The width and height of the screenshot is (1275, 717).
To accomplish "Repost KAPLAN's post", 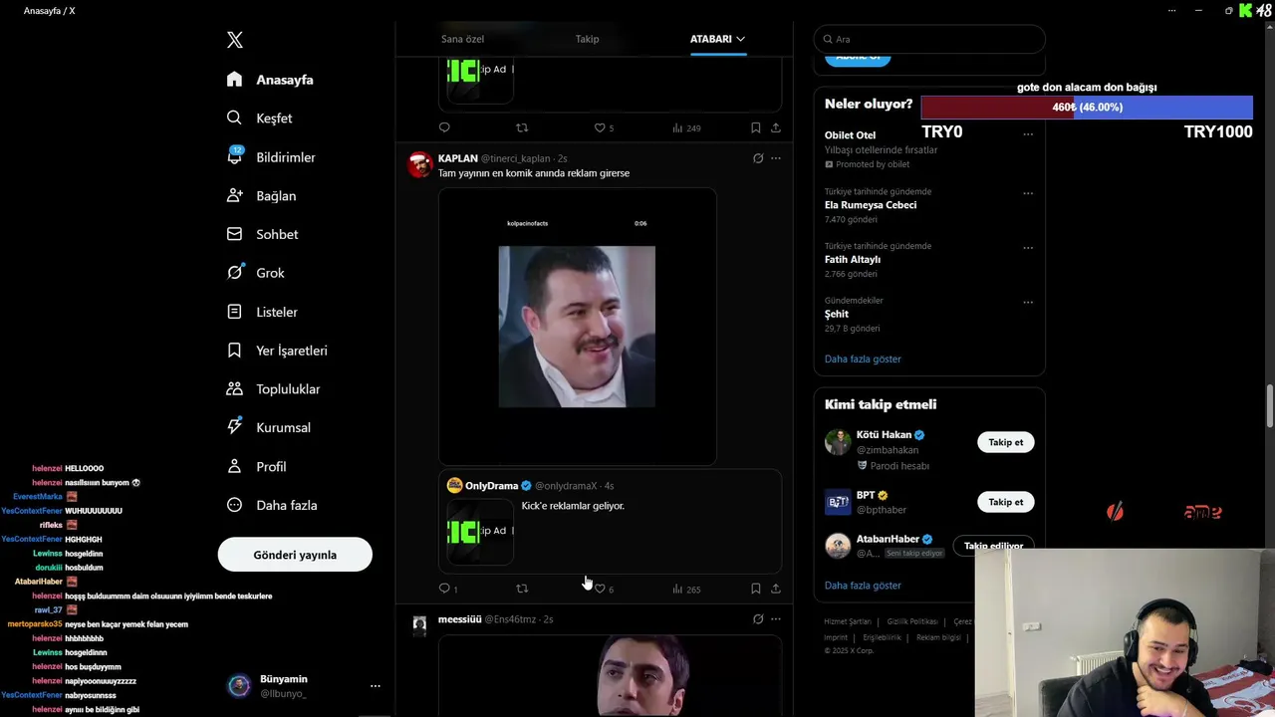I will pyautogui.click(x=522, y=589).
